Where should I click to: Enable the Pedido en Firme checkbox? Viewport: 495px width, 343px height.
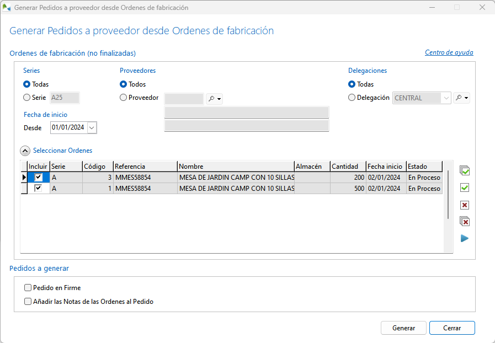[x=28, y=288]
